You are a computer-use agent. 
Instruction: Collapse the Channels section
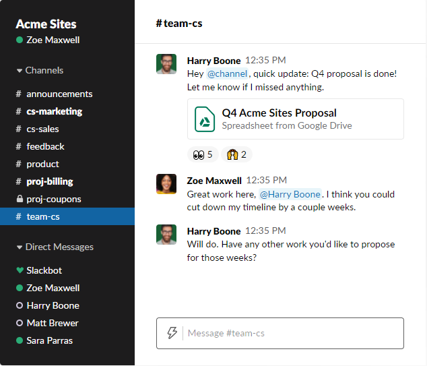[40, 70]
